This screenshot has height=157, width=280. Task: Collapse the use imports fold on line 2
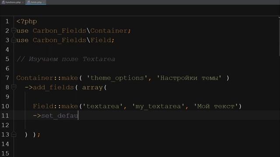(x=14, y=31)
